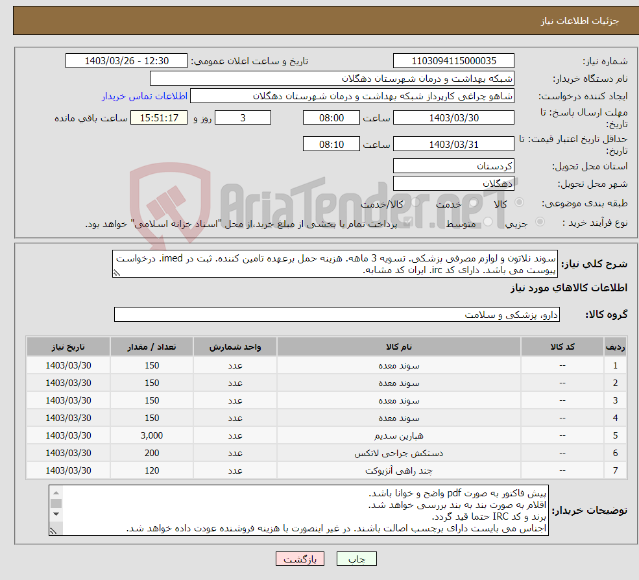This screenshot has height=580, width=639.
Task: Click the deadline time 08:00 field
Action: click(x=332, y=118)
